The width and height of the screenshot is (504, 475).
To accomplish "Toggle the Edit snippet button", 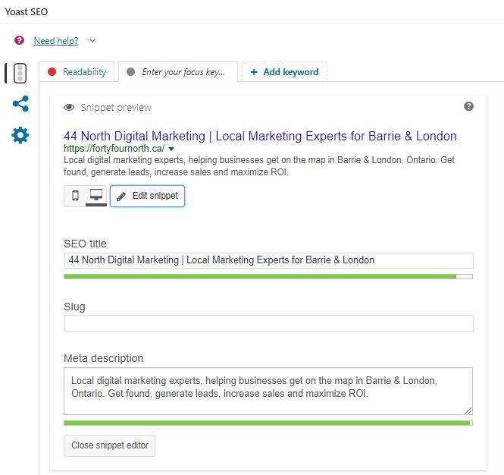I will coord(147,196).
